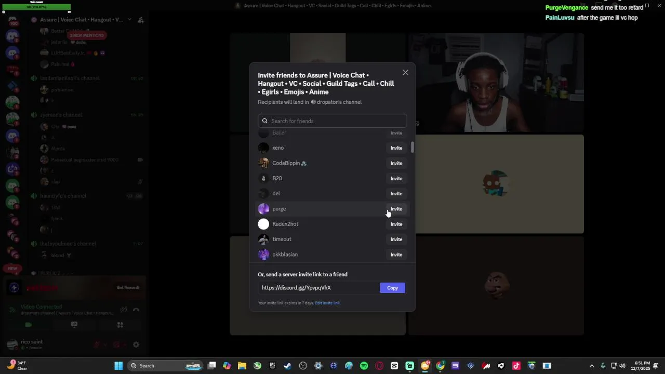This screenshot has width=665, height=374.
Task: Open volume control in system tray
Action: click(x=622, y=366)
